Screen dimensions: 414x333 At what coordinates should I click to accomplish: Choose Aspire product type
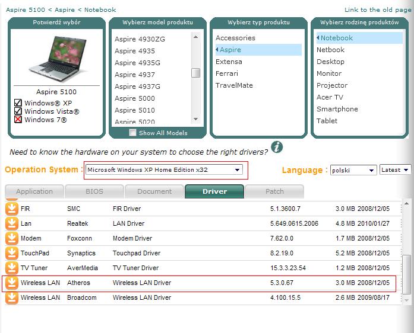pyautogui.click(x=258, y=50)
